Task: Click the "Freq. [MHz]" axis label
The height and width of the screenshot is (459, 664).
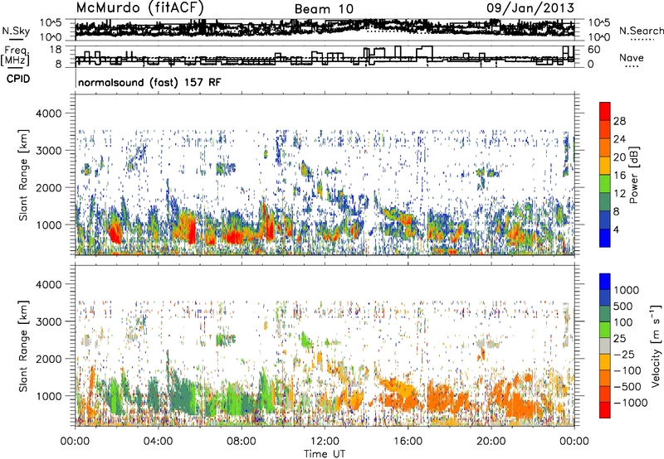Action: tap(15, 56)
